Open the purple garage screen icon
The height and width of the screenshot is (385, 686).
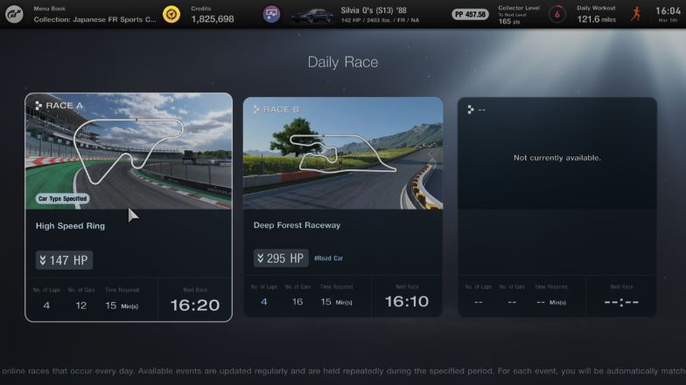271,14
